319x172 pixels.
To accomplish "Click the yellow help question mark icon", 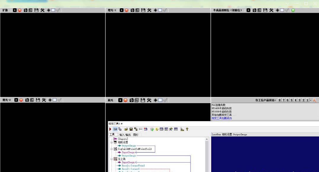I will pyautogui.click(x=187, y=129).
